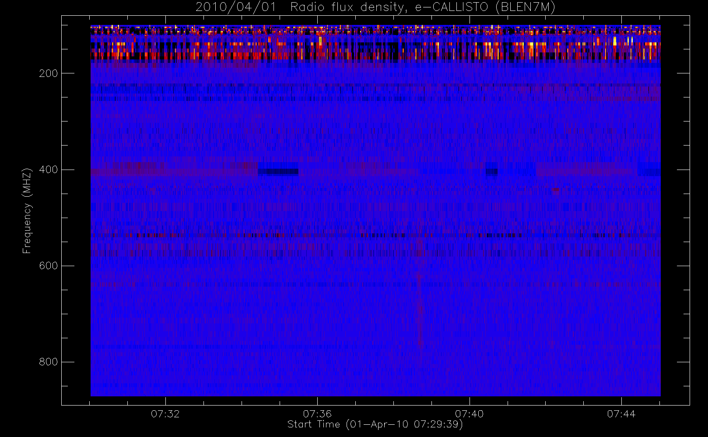708x437 pixels.
Task: Click the 200 frequency tick label
Action: [x=48, y=73]
